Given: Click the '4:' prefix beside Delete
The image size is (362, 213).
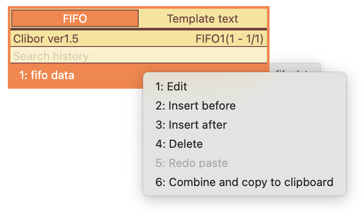Looking at the screenshot, I should coord(161,144).
